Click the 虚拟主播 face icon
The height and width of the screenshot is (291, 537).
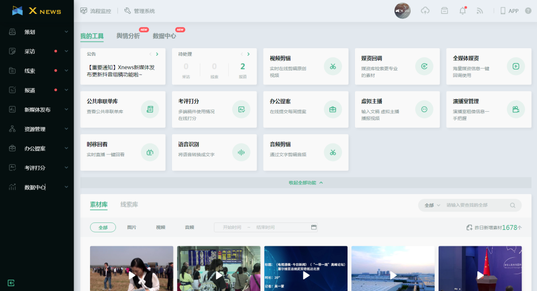(424, 110)
